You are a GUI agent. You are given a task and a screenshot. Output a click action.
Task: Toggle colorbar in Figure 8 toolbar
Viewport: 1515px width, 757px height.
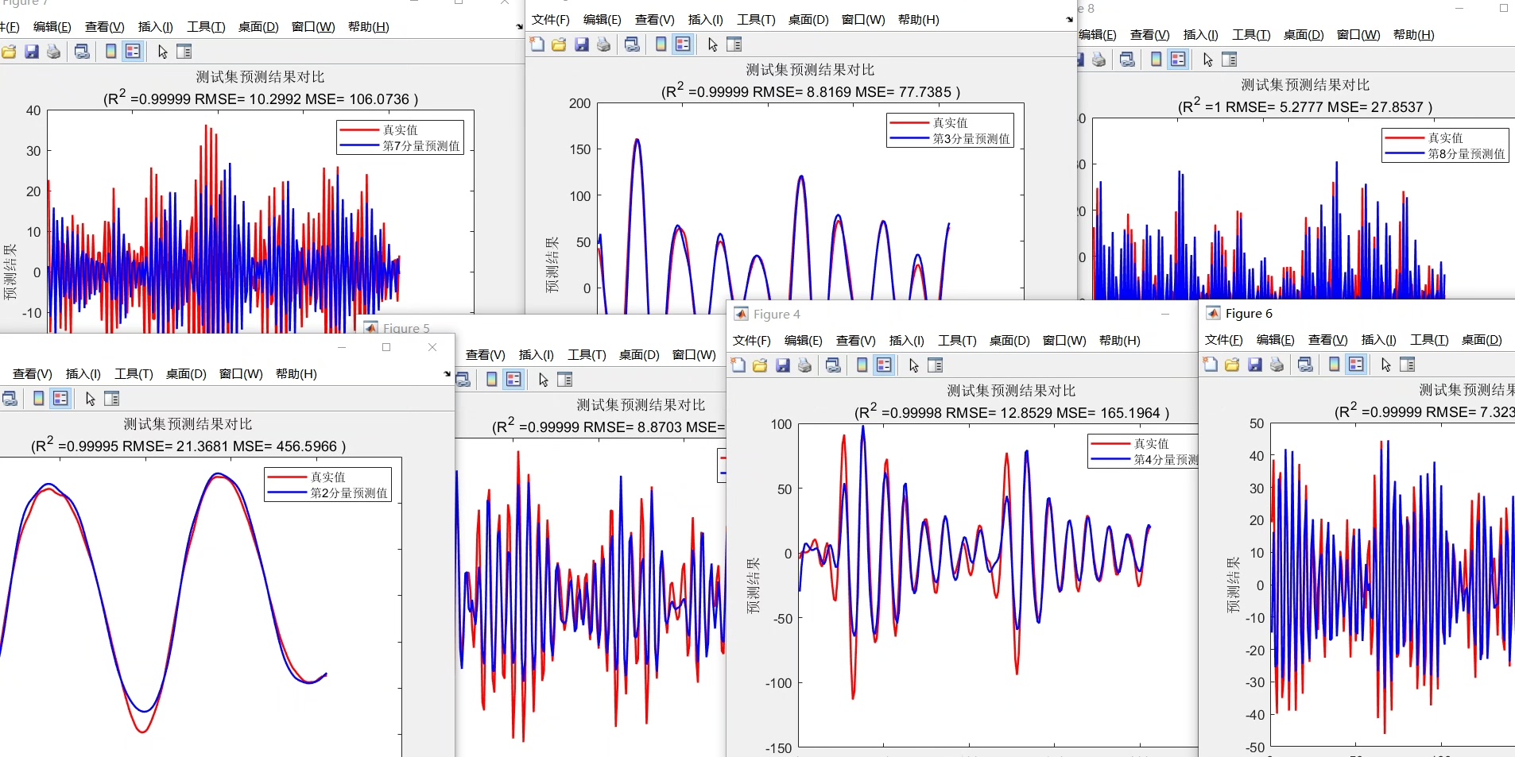coord(1156,60)
